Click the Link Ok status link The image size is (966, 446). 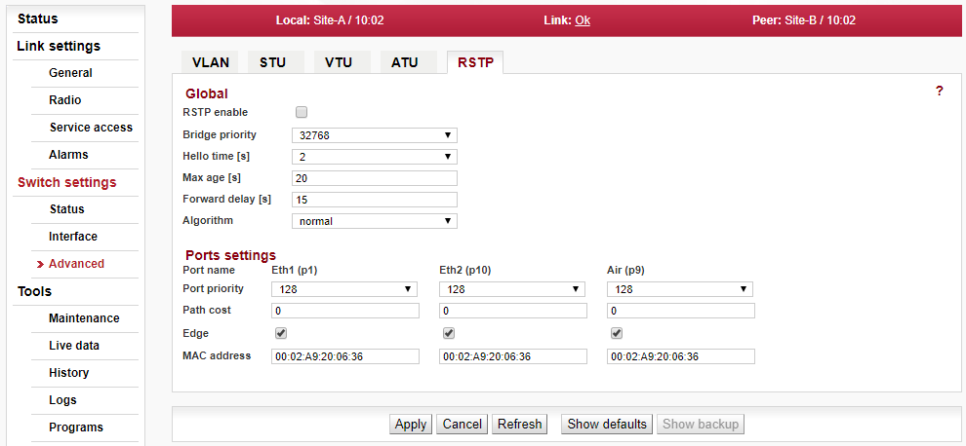[x=582, y=19]
